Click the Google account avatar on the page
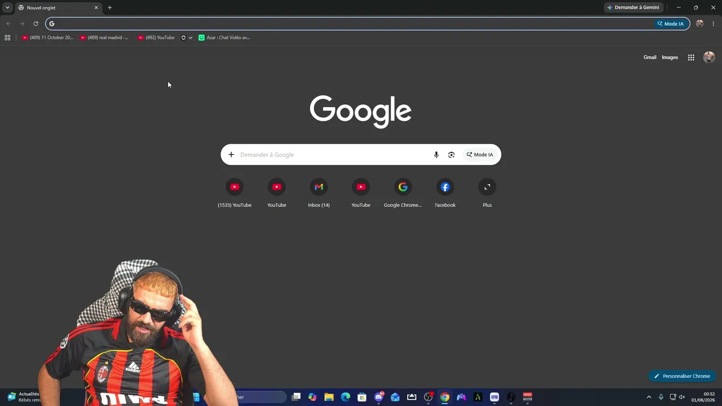722x406 pixels. click(x=709, y=58)
